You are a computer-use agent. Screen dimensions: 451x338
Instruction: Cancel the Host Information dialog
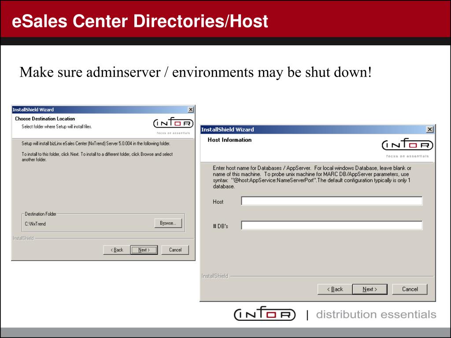click(410, 289)
